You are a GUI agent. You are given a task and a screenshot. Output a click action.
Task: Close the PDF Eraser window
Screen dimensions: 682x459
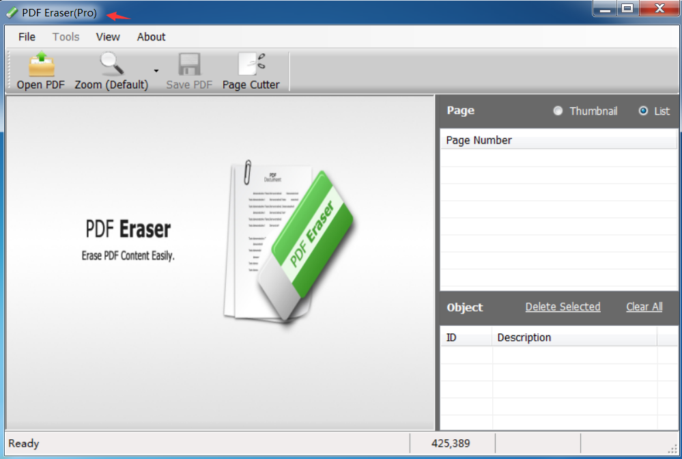(659, 9)
